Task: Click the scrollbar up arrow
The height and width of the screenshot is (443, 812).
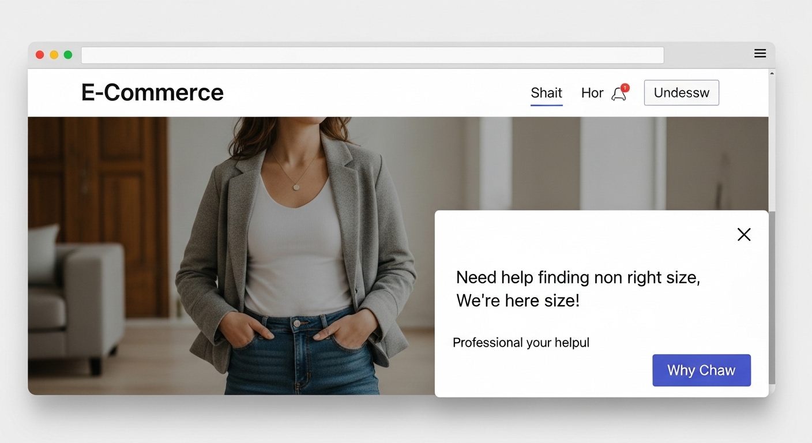Action: coord(772,73)
